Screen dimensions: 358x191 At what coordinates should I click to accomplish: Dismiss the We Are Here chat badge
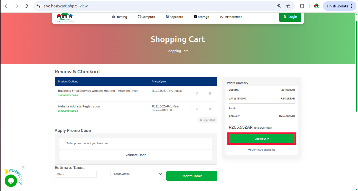click(x=23, y=167)
